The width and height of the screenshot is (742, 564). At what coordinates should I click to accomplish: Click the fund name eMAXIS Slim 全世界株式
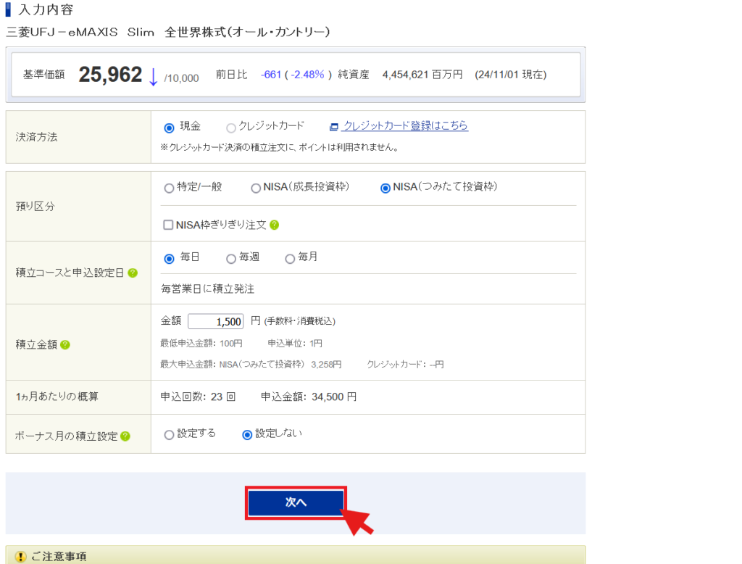pos(168,32)
